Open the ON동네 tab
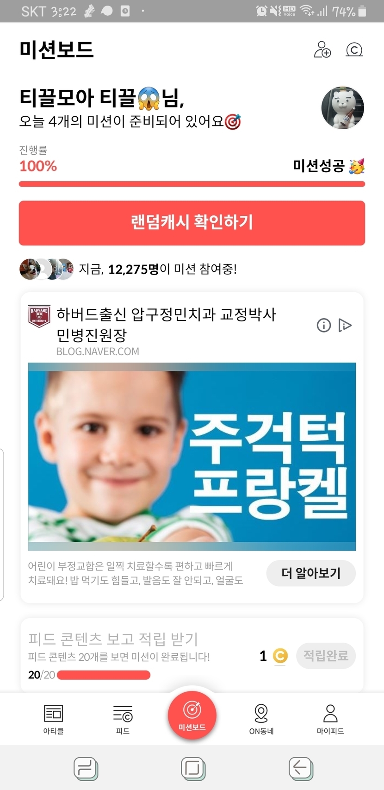384x790 pixels. 261,719
